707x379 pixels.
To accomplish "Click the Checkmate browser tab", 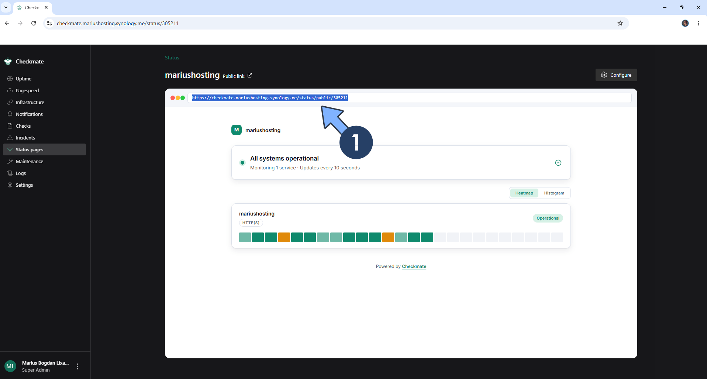I will click(32, 7).
